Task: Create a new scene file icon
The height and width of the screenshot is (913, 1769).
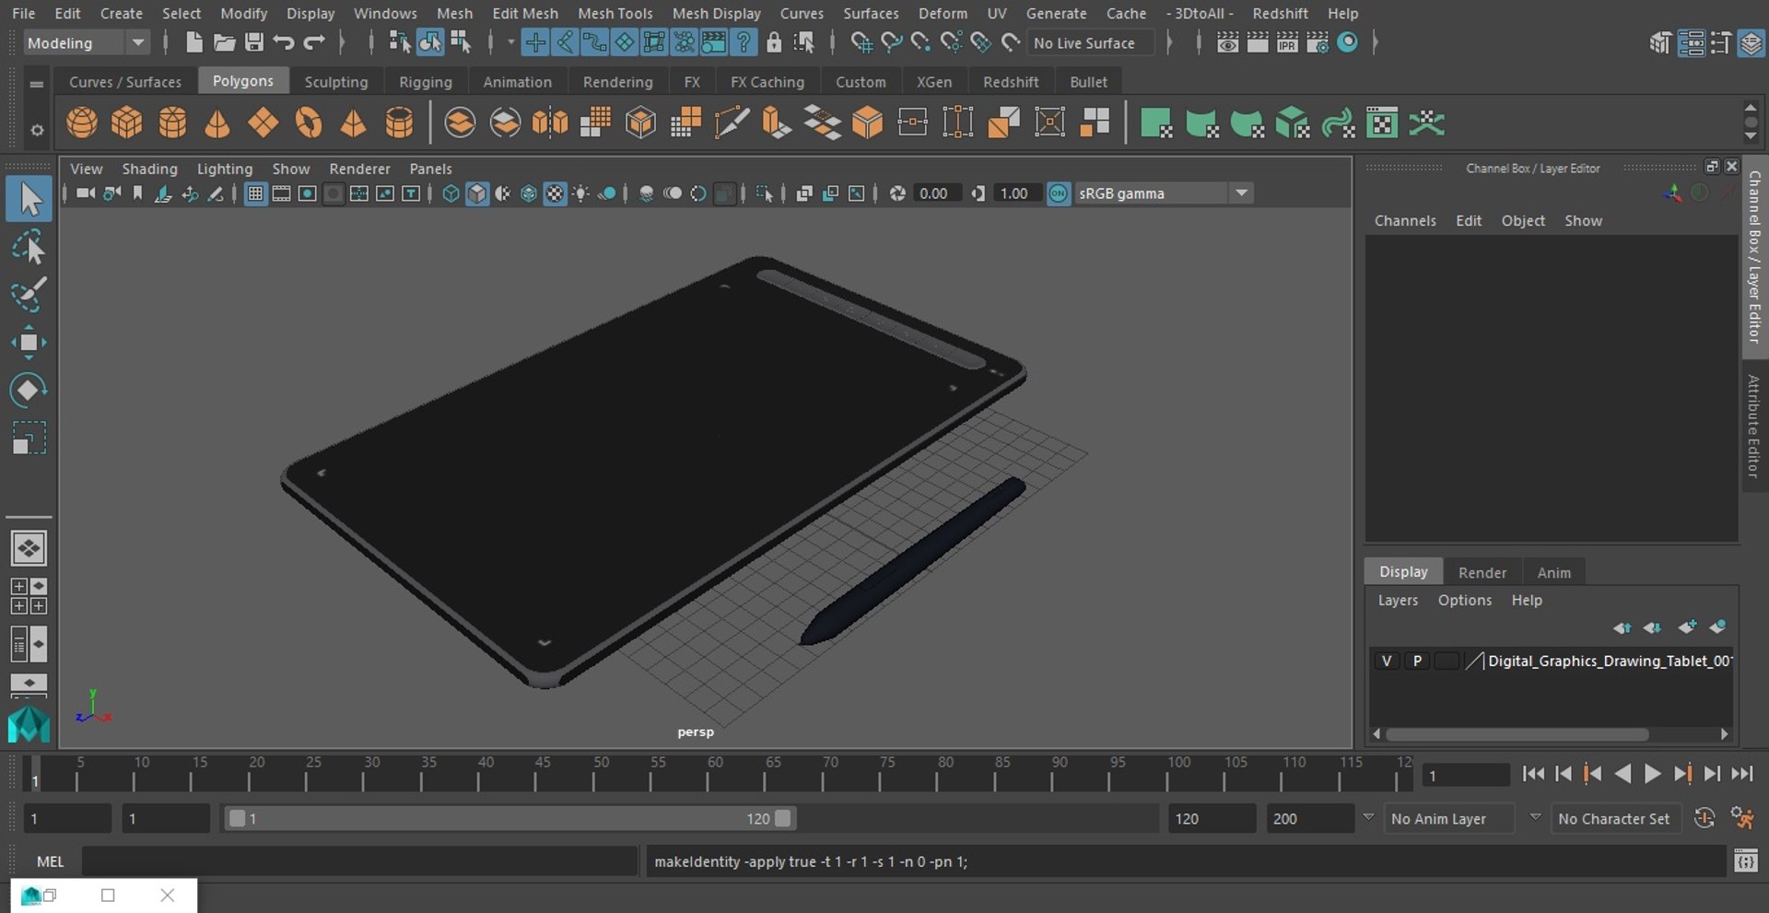Action: coord(193,42)
